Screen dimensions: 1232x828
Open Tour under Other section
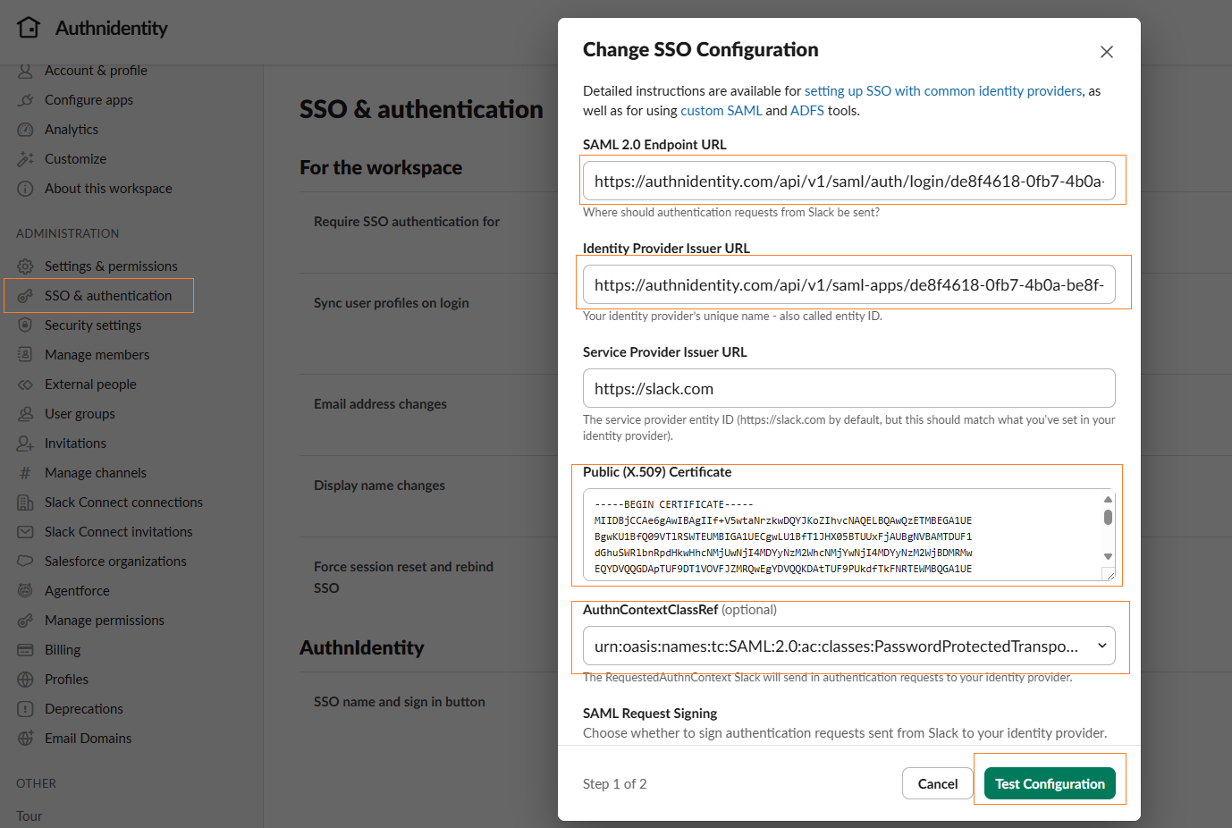[30, 816]
